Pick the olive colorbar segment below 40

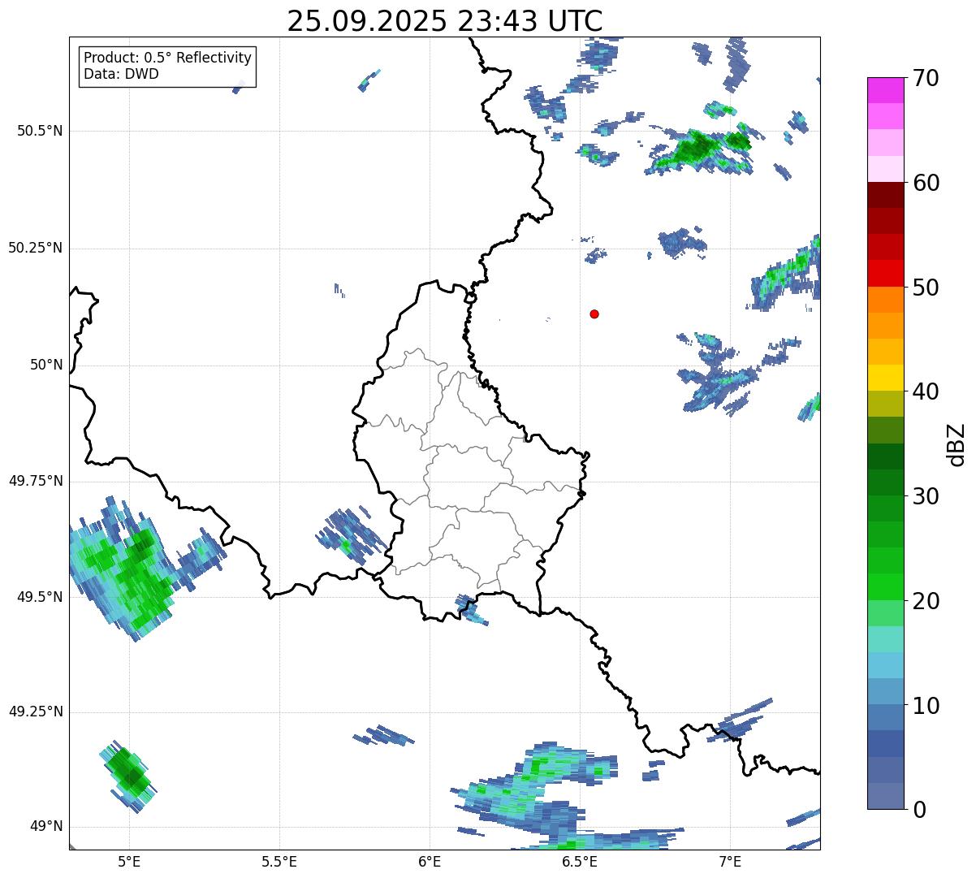[885, 404]
